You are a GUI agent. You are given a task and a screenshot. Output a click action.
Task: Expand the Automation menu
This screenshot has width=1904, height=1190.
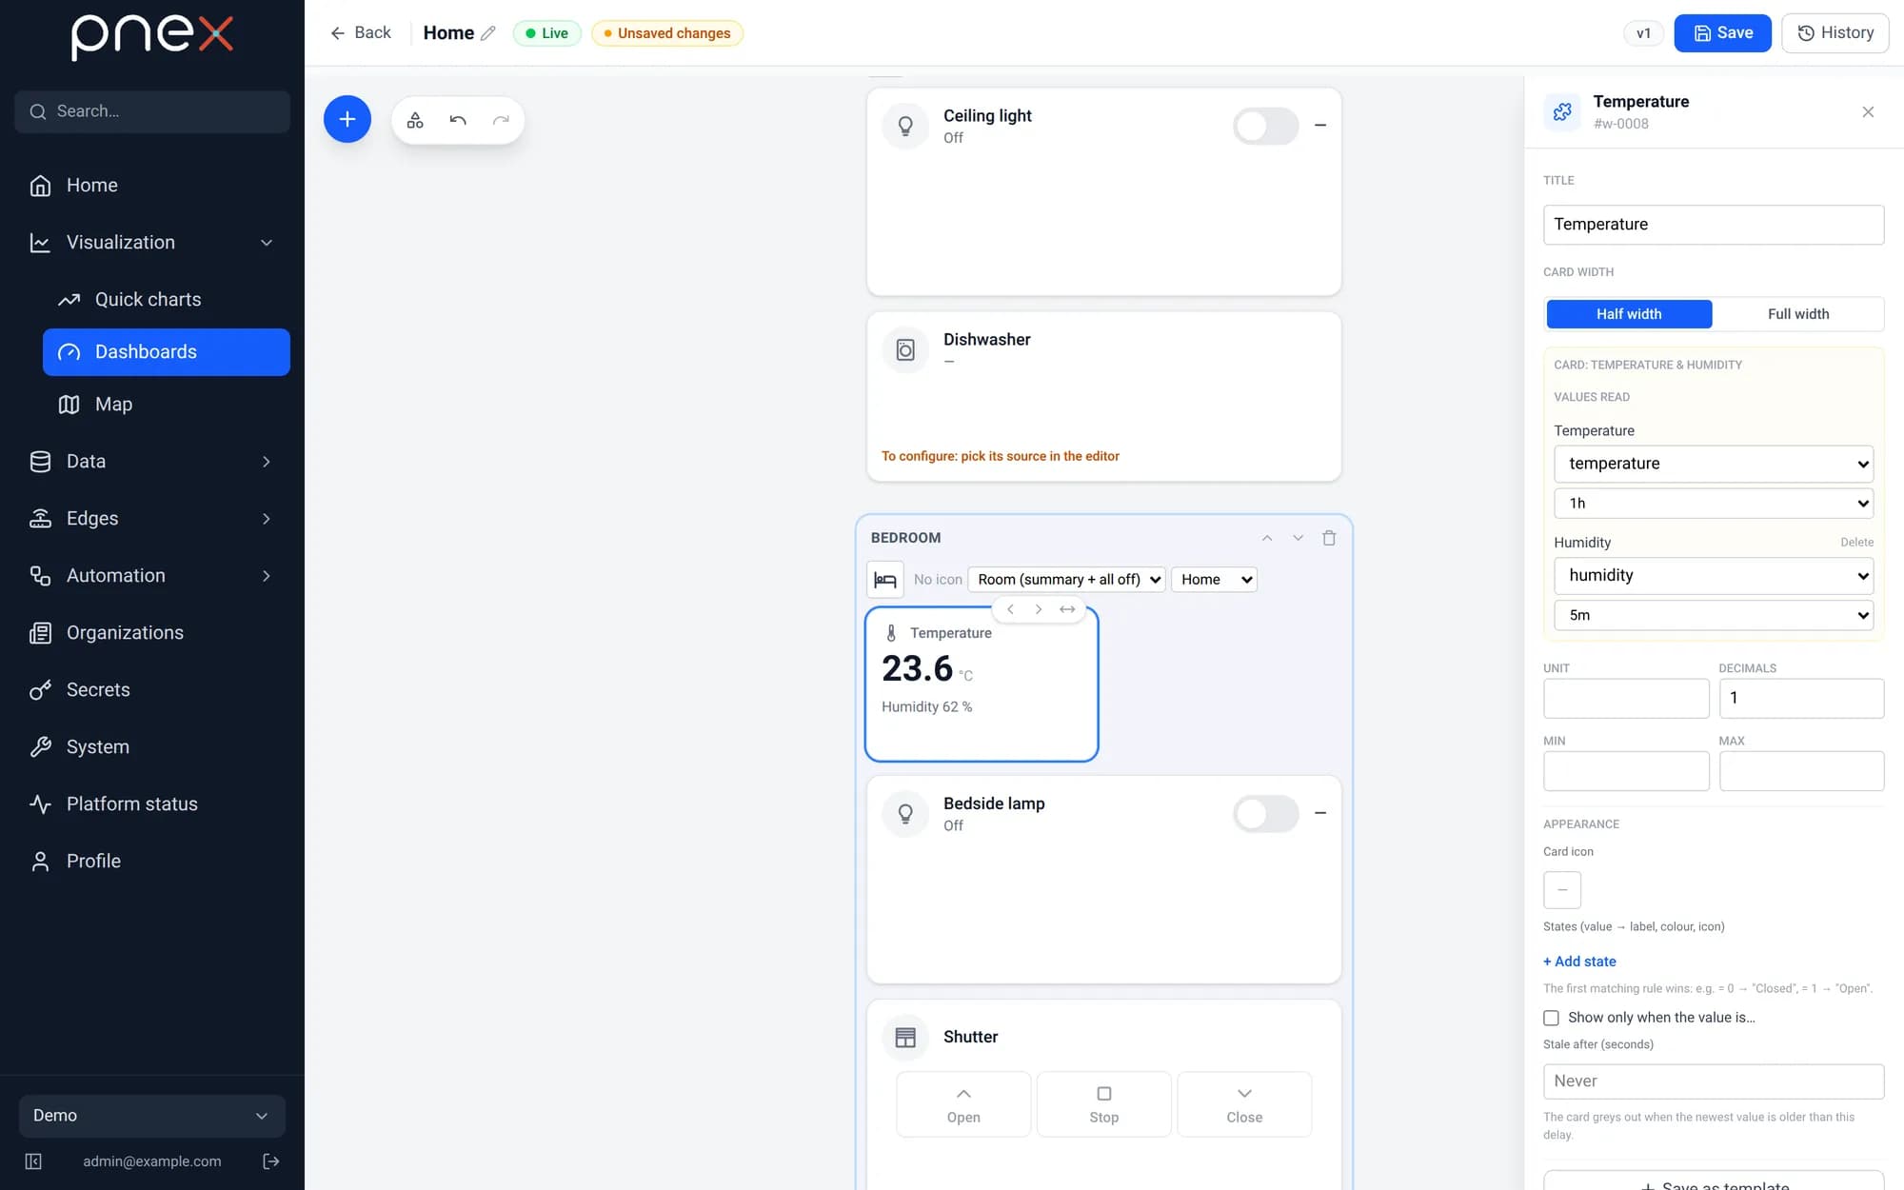tap(152, 576)
